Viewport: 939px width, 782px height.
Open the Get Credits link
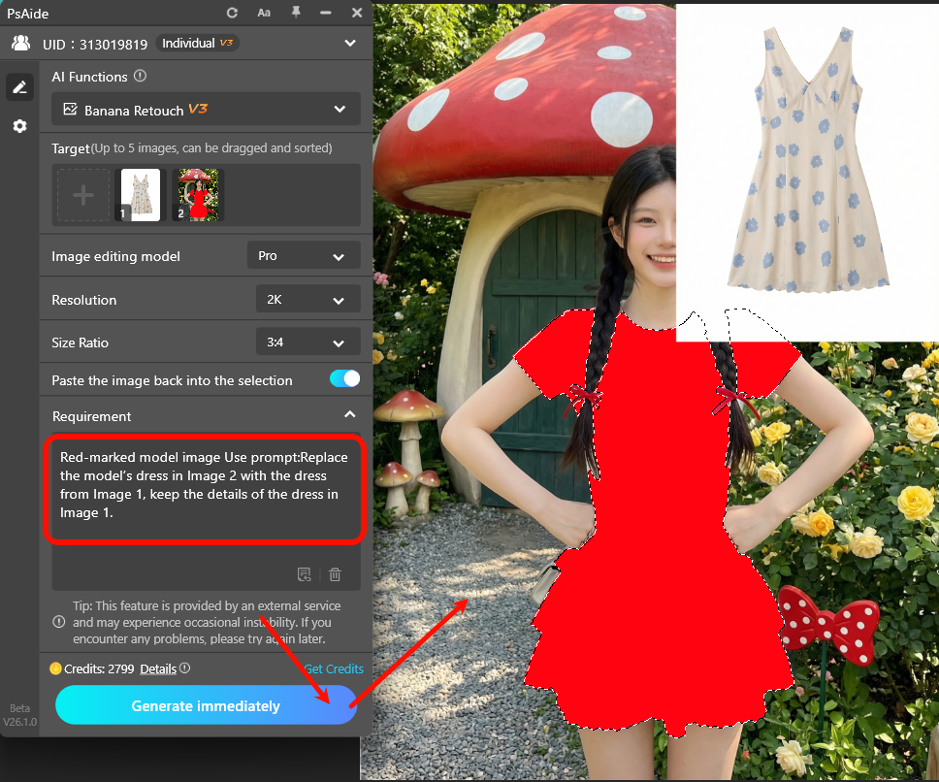pos(334,668)
